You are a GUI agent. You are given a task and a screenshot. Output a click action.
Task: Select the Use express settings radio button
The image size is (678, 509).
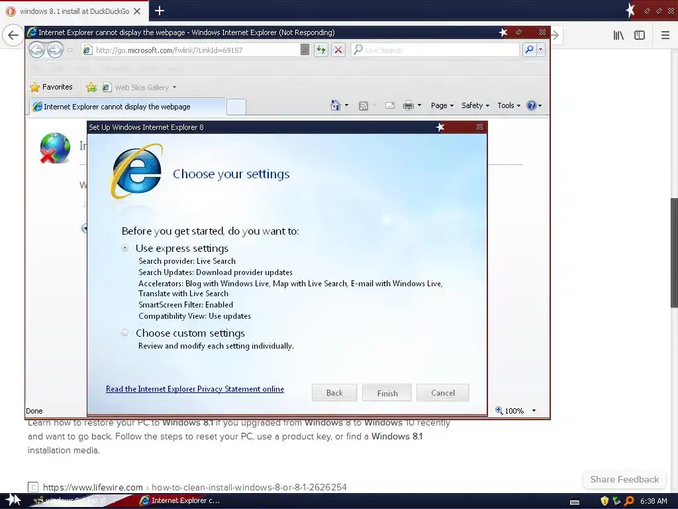(x=125, y=248)
